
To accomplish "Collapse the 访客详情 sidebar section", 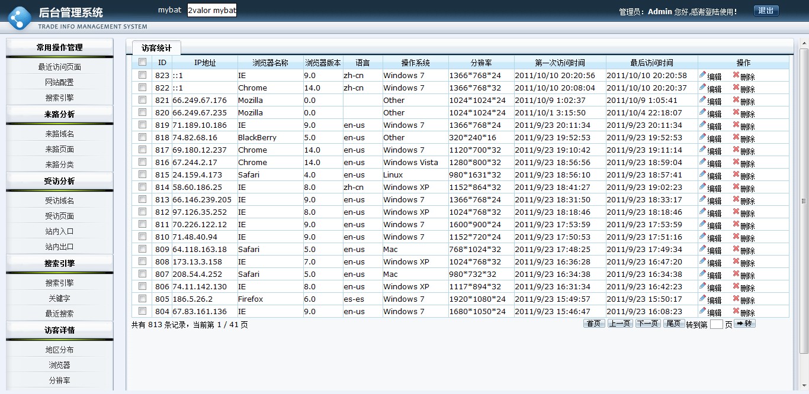I will 59,331.
